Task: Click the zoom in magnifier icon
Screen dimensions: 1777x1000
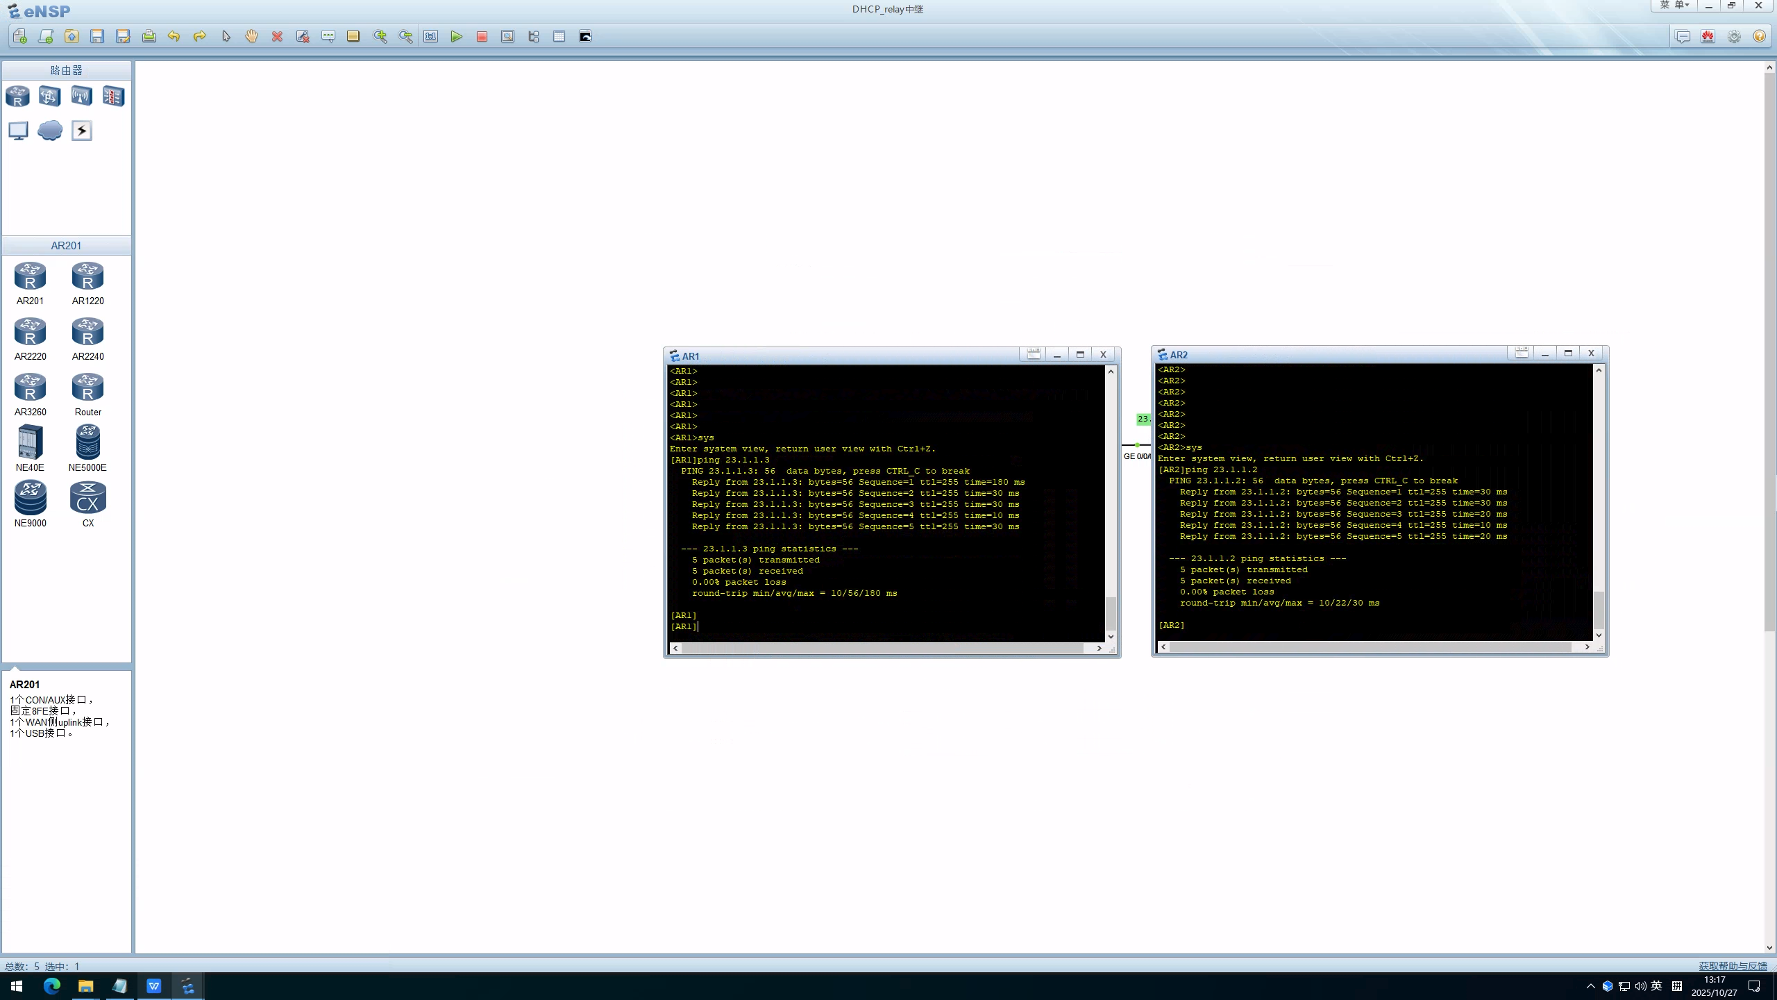Action: pyautogui.click(x=380, y=37)
